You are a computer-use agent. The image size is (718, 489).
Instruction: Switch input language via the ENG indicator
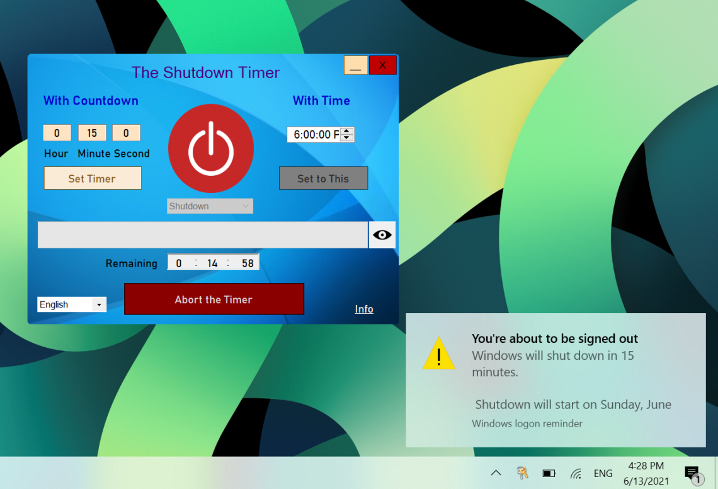click(603, 473)
